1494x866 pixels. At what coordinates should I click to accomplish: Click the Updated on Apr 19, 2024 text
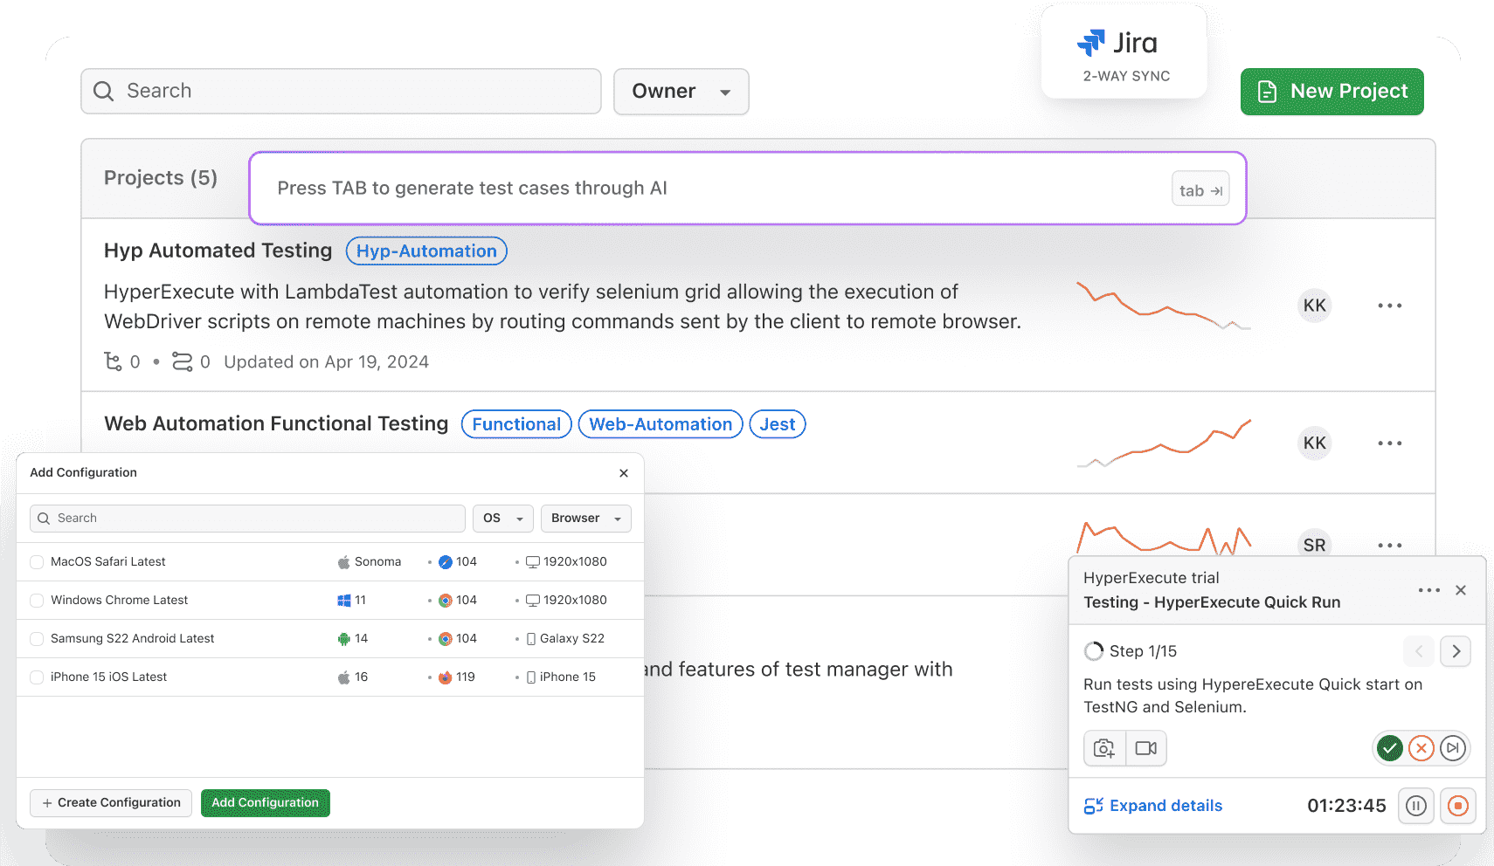click(x=326, y=362)
